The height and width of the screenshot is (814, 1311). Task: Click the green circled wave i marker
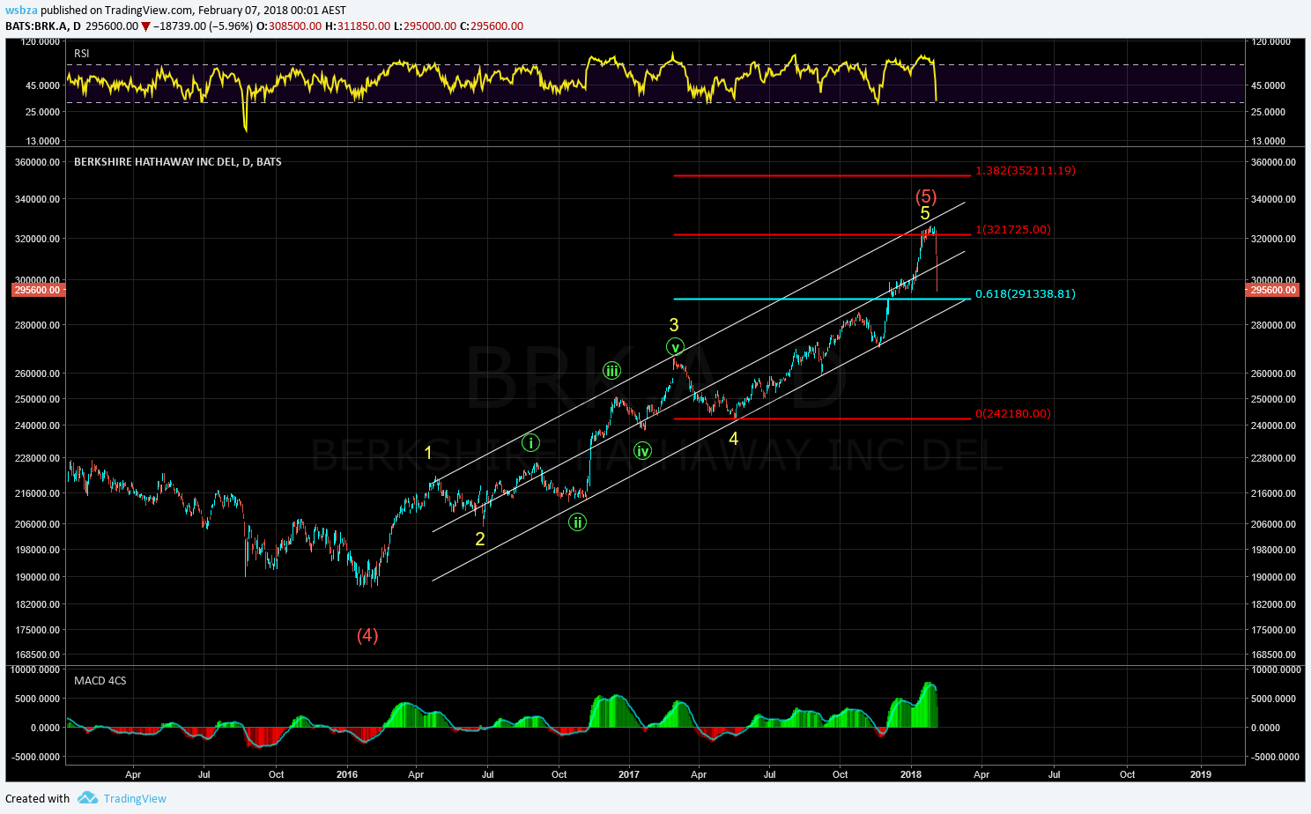[530, 443]
